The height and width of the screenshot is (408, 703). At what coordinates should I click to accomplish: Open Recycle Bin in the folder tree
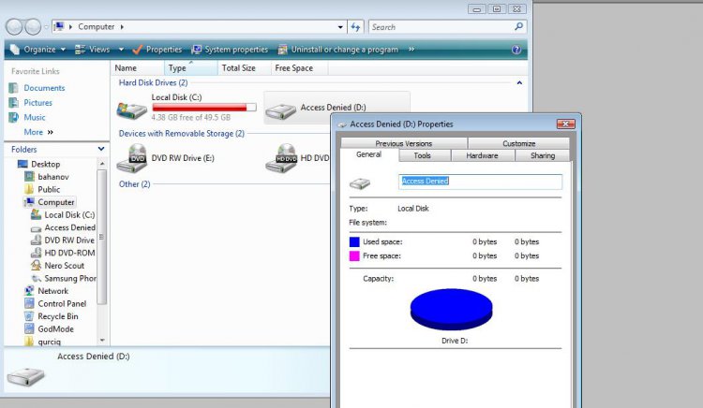point(57,316)
